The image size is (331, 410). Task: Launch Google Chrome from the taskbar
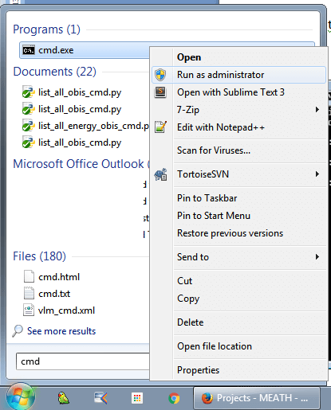[x=174, y=398]
